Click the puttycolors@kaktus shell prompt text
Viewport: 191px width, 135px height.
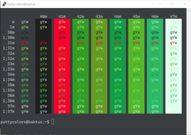point(24,122)
